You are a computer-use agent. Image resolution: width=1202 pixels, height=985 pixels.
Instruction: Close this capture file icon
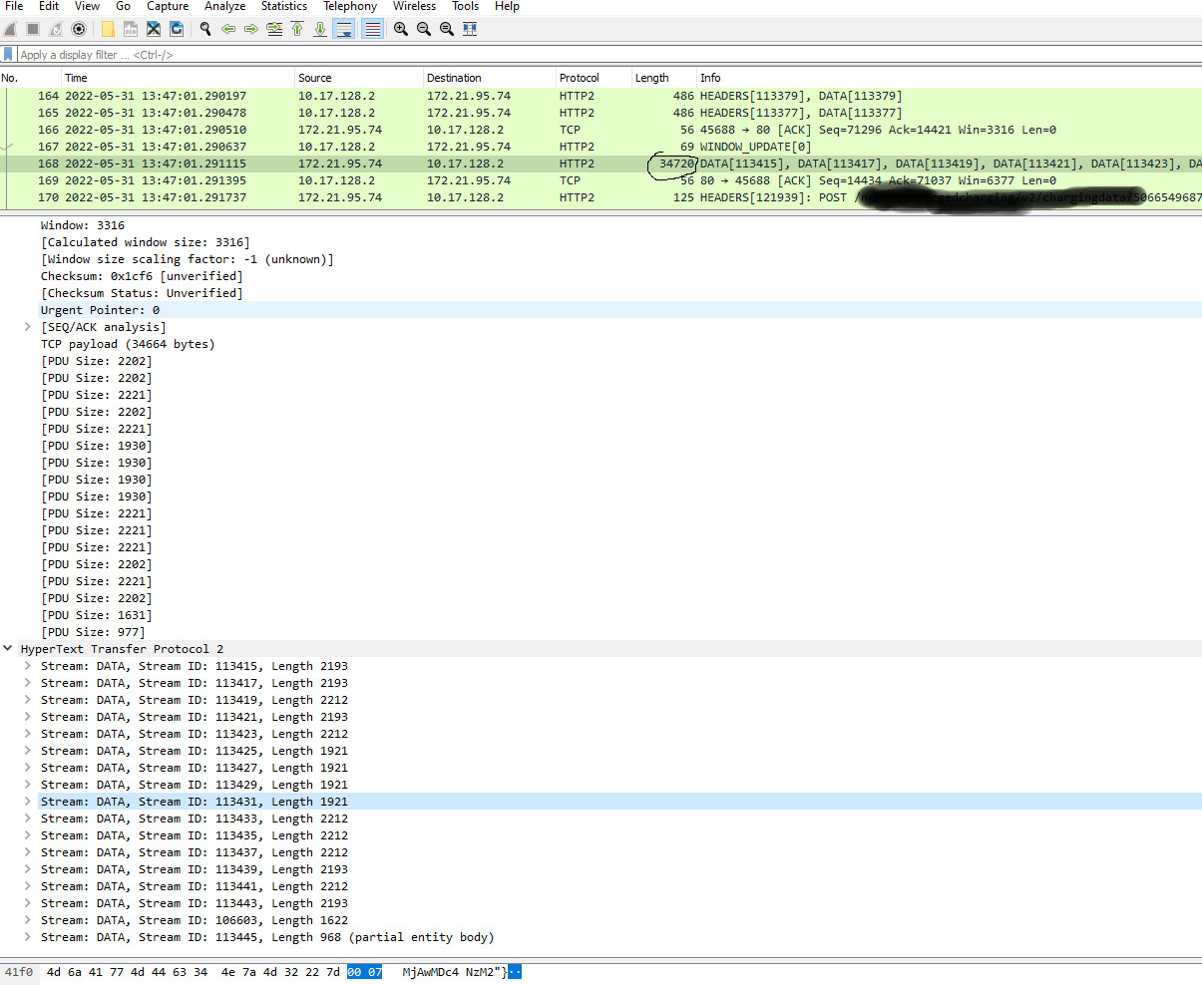click(x=154, y=29)
